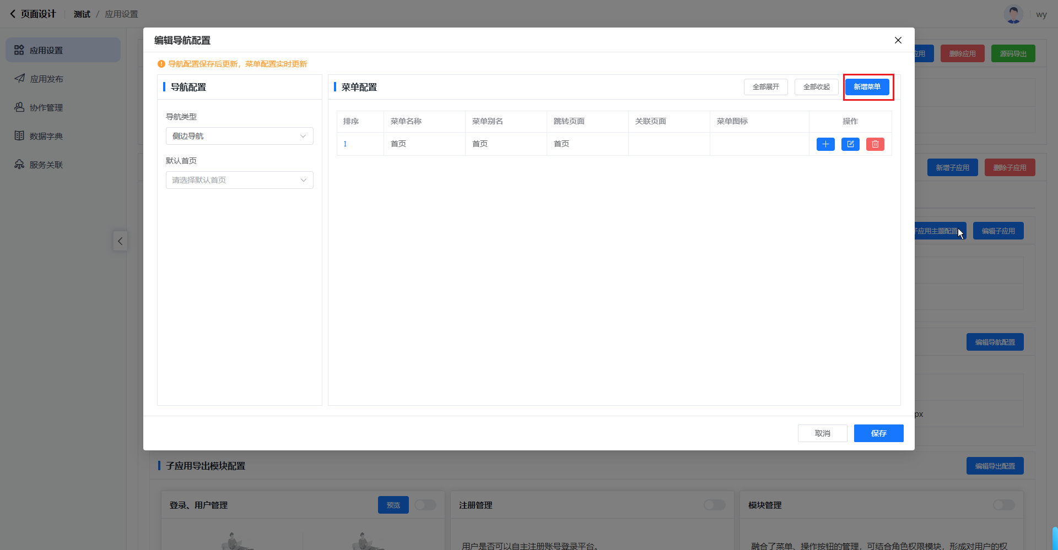Click the user avatar icon
Viewport: 1058px width, 550px height.
1013,14
